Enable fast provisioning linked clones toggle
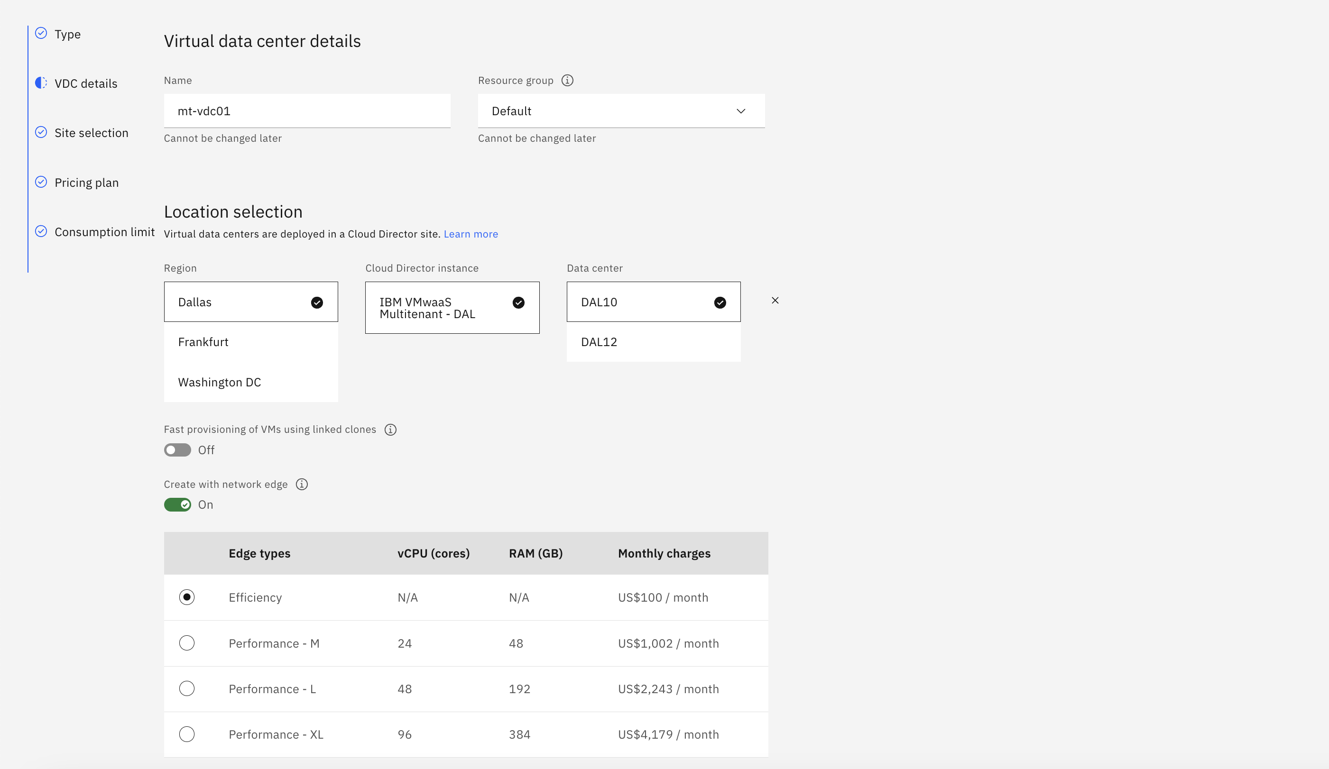The height and width of the screenshot is (769, 1329). 177,450
